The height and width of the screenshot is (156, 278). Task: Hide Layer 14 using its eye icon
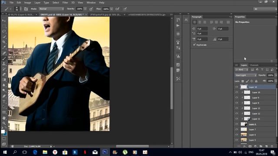point(237,87)
